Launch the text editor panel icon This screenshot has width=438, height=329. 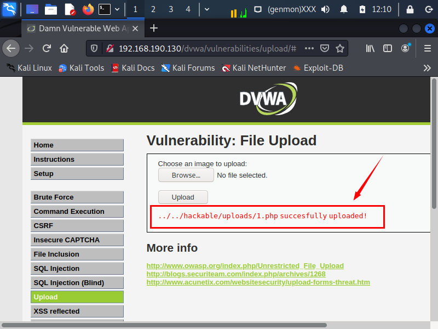click(70, 9)
